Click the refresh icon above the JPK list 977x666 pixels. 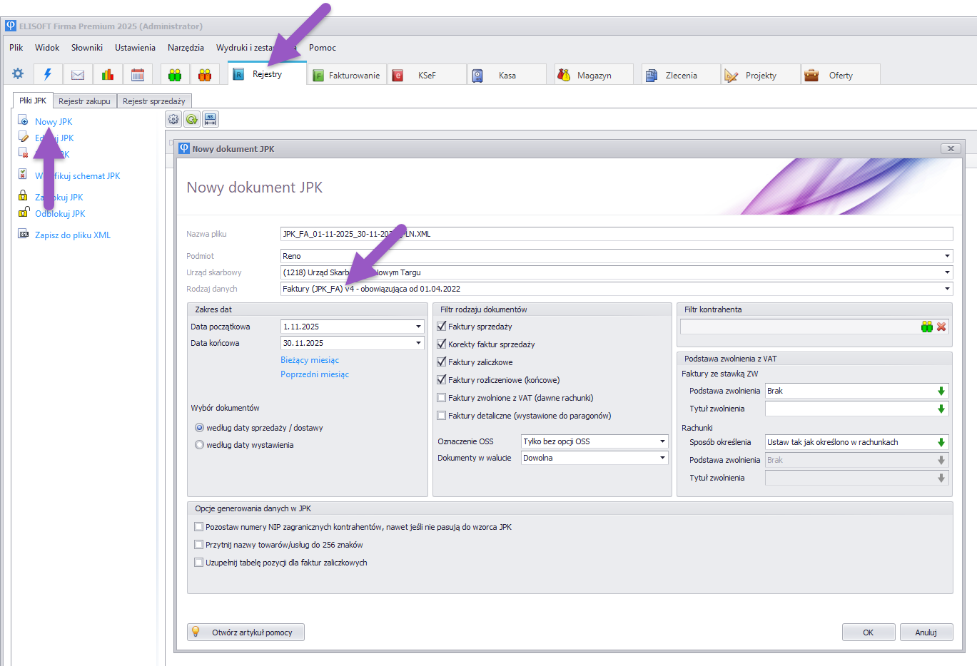coord(192,119)
